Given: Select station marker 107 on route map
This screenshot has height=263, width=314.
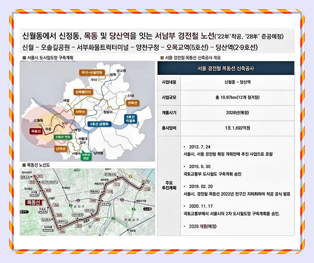Looking at the screenshot, I should (x=79, y=226).
